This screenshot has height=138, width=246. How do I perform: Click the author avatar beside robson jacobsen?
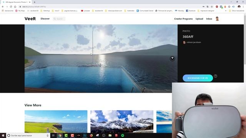point(184,43)
